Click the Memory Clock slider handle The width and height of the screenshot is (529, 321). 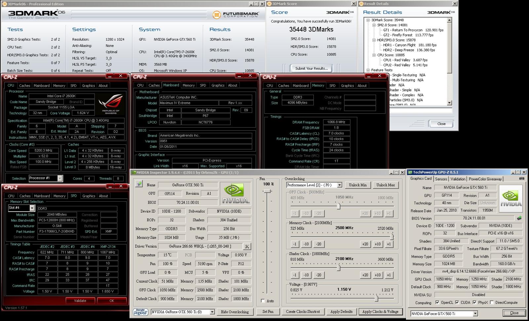(392, 237)
